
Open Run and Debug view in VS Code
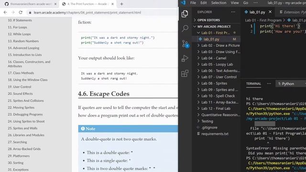point(185,58)
